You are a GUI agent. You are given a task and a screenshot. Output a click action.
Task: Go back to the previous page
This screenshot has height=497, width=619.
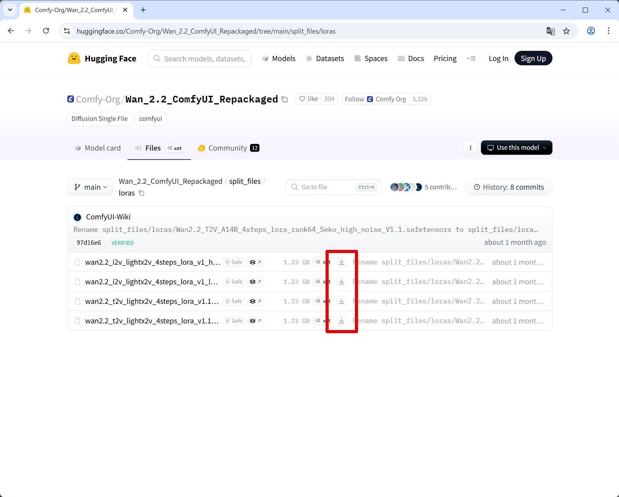click(x=11, y=31)
